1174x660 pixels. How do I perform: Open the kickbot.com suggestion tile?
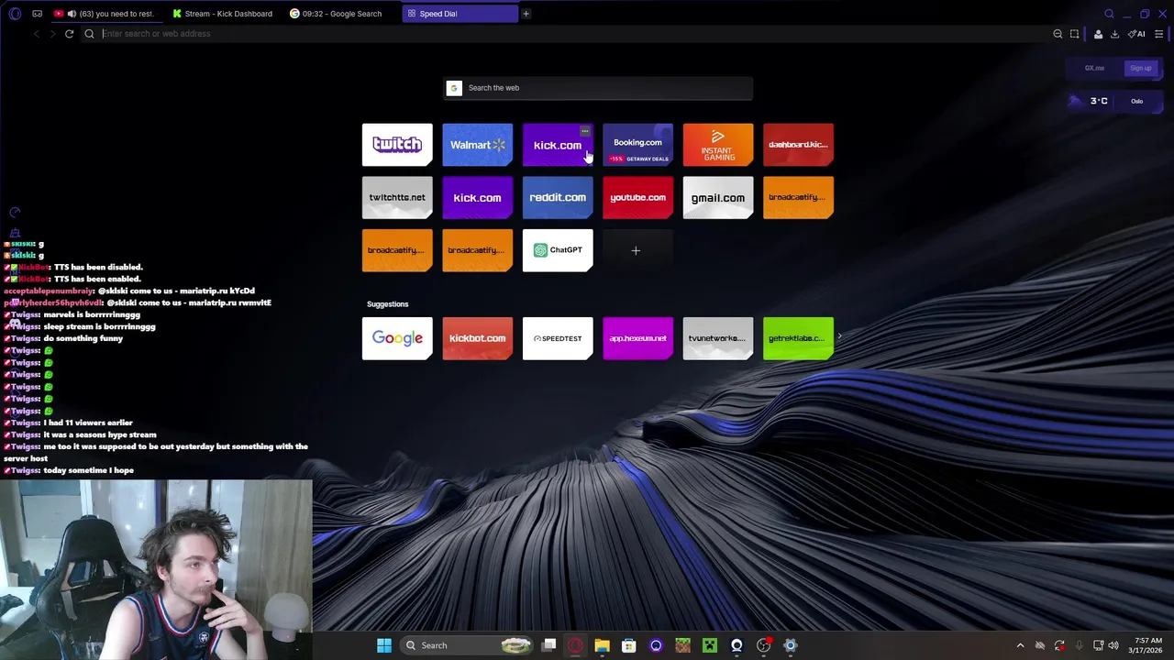click(x=477, y=338)
